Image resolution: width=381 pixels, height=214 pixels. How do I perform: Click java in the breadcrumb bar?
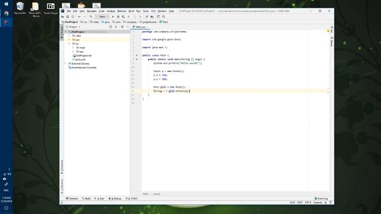[x=106, y=22]
